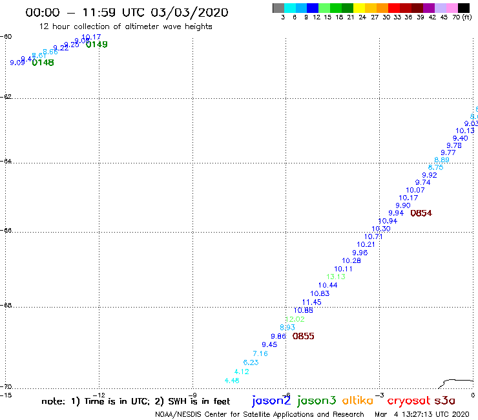Viewport: 478px width, 420px height.
Task: Click the 4.12 wave height value
Action: pyautogui.click(x=242, y=372)
